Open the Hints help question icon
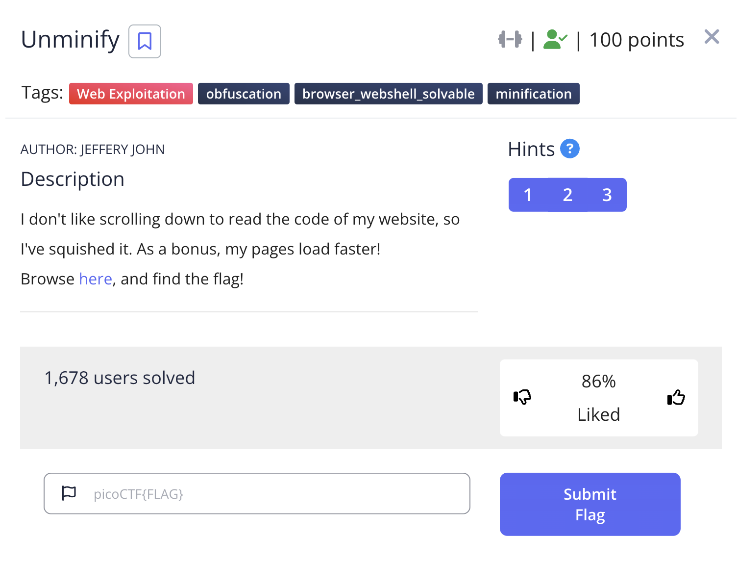The image size is (737, 562). (569, 149)
